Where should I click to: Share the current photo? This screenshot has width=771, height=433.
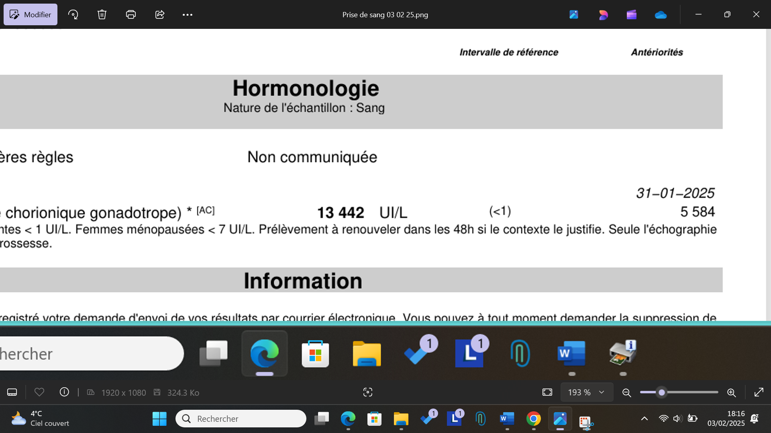(159, 14)
